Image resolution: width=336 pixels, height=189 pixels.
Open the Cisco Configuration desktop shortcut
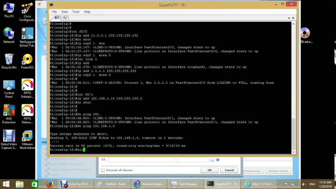[27, 12]
